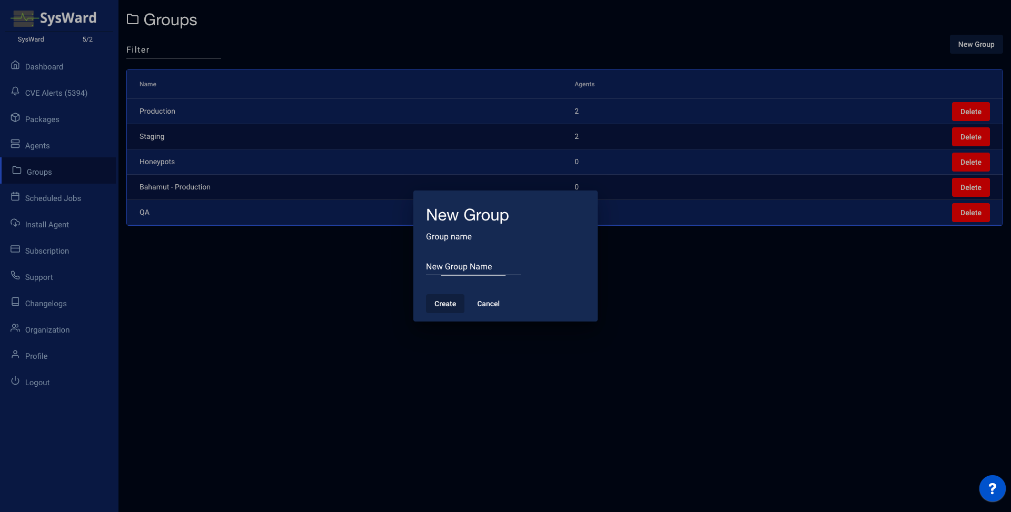
Task: Focus the New Group Name field
Action: click(x=473, y=267)
